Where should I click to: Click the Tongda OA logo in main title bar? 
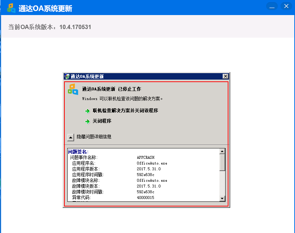click(11, 8)
